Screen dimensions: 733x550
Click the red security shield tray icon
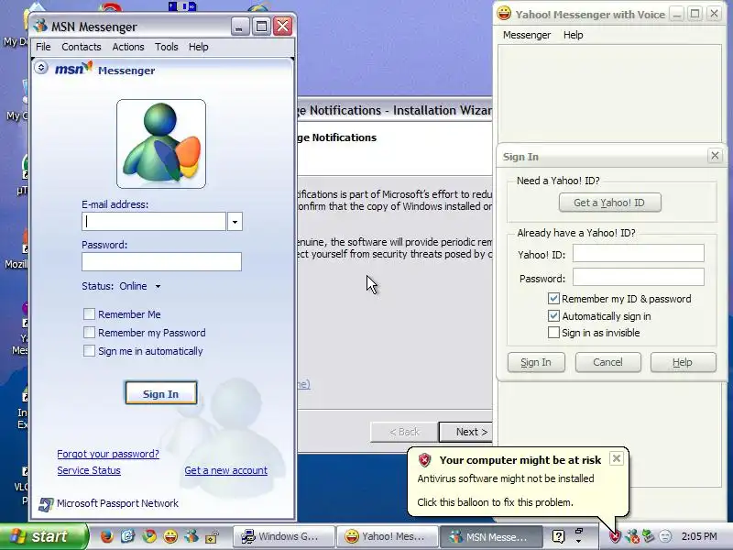[615, 536]
